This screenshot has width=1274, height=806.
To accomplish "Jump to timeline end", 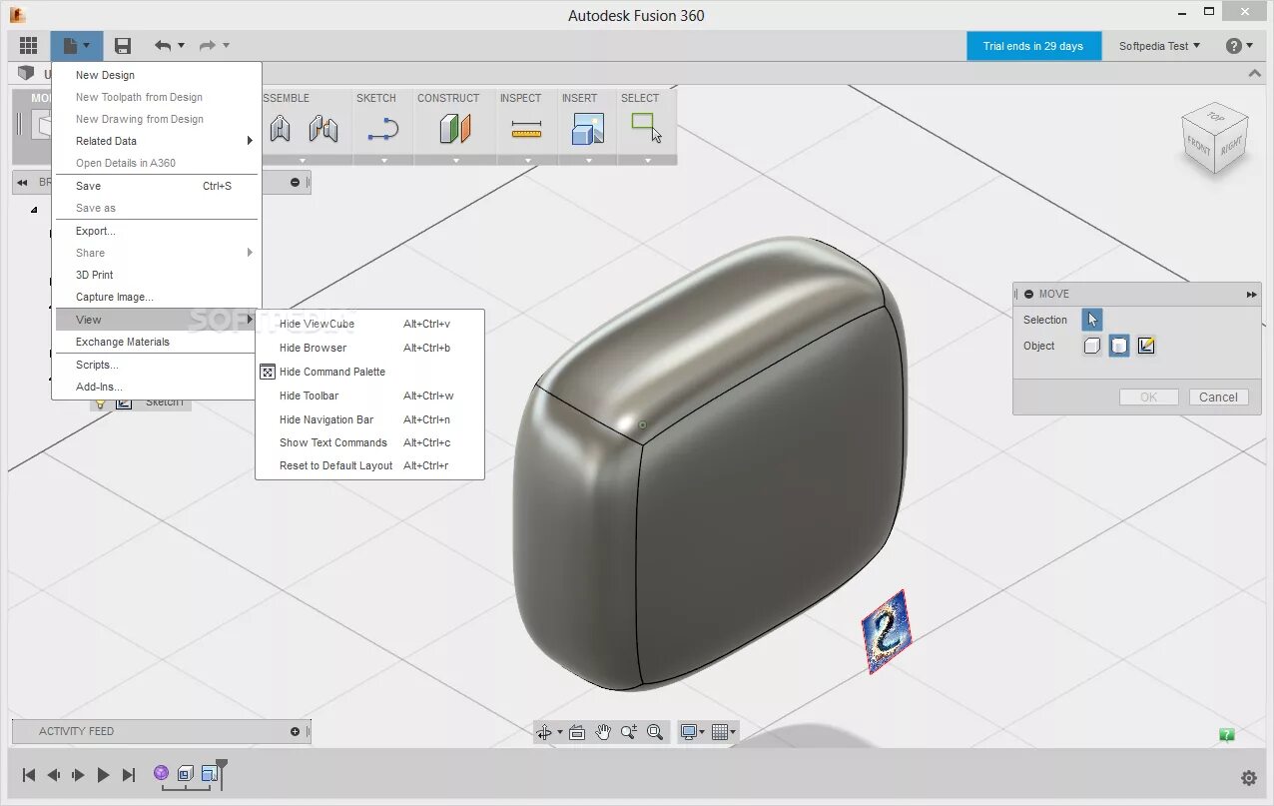I will (128, 775).
